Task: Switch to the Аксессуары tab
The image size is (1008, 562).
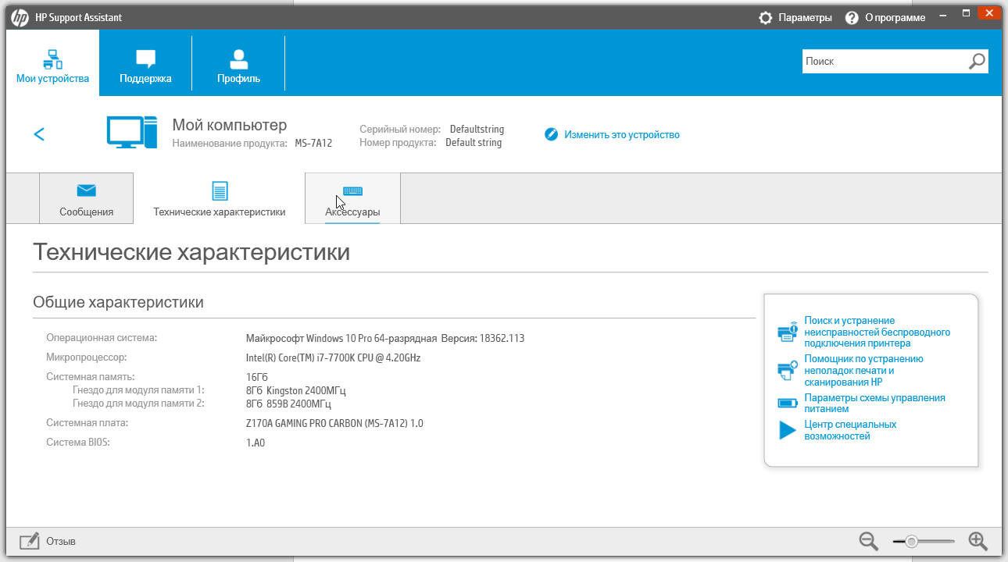Action: 352,199
